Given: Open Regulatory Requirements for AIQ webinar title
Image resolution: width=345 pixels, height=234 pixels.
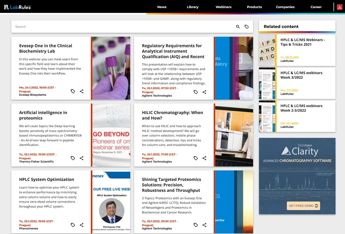Looking at the screenshot, I should 173,51.
